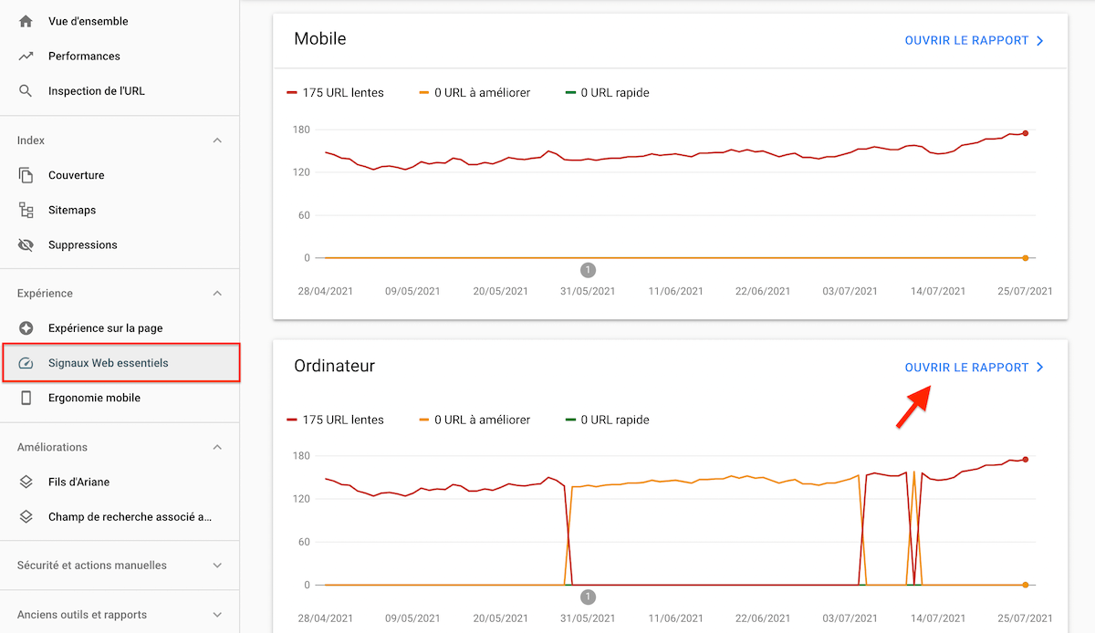Click the Suppressions crossed-eye icon

pos(25,244)
